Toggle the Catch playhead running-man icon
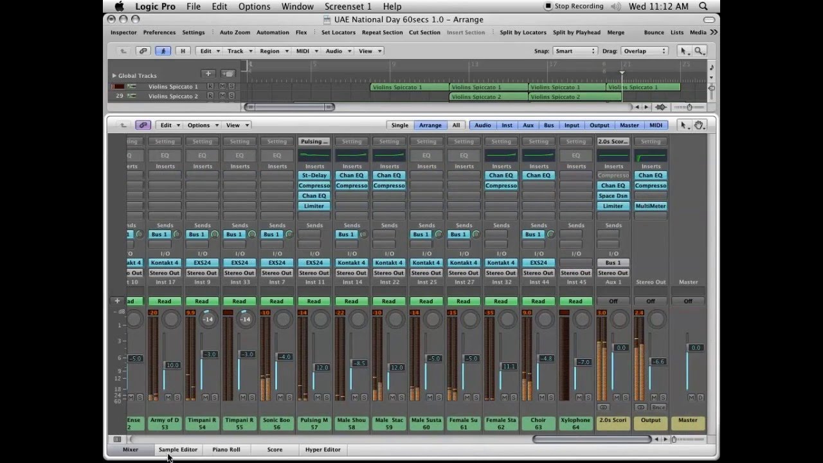Viewport: 823px width, 463px height. click(x=163, y=51)
